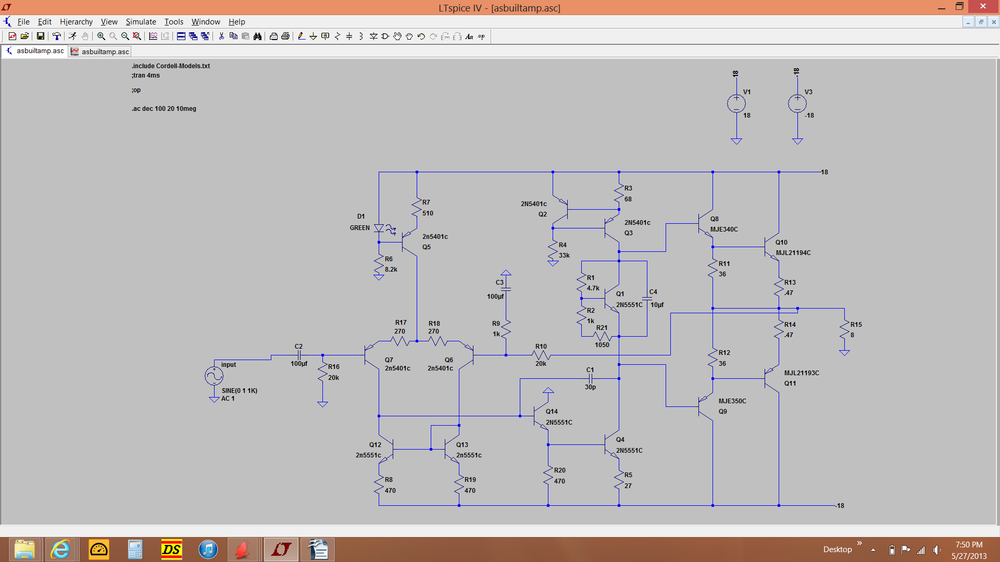Click the volume speaker tray icon
Image resolution: width=1000 pixels, height=562 pixels.
pyautogui.click(x=937, y=550)
